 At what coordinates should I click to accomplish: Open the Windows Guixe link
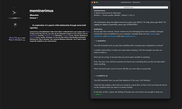pos(50,35)
